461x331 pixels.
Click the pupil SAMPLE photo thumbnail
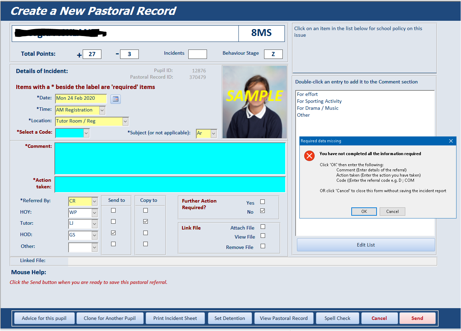(255, 102)
